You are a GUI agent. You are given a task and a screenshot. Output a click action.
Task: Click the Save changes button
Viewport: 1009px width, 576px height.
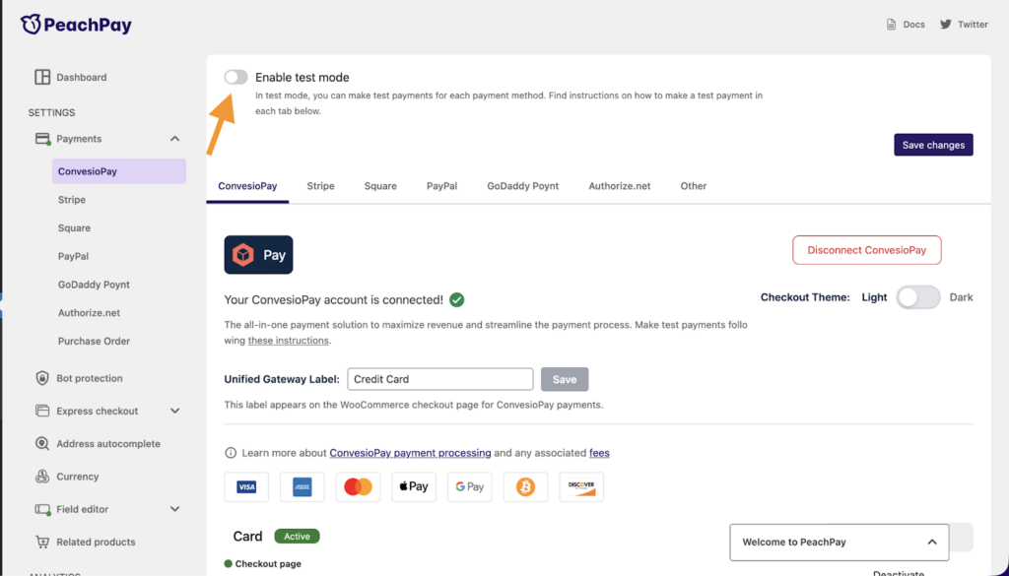933,145
